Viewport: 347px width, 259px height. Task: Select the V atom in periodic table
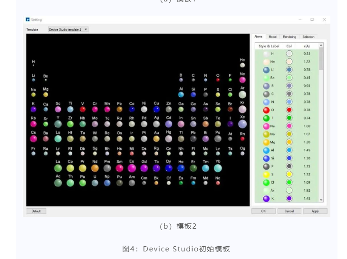tap(83, 109)
